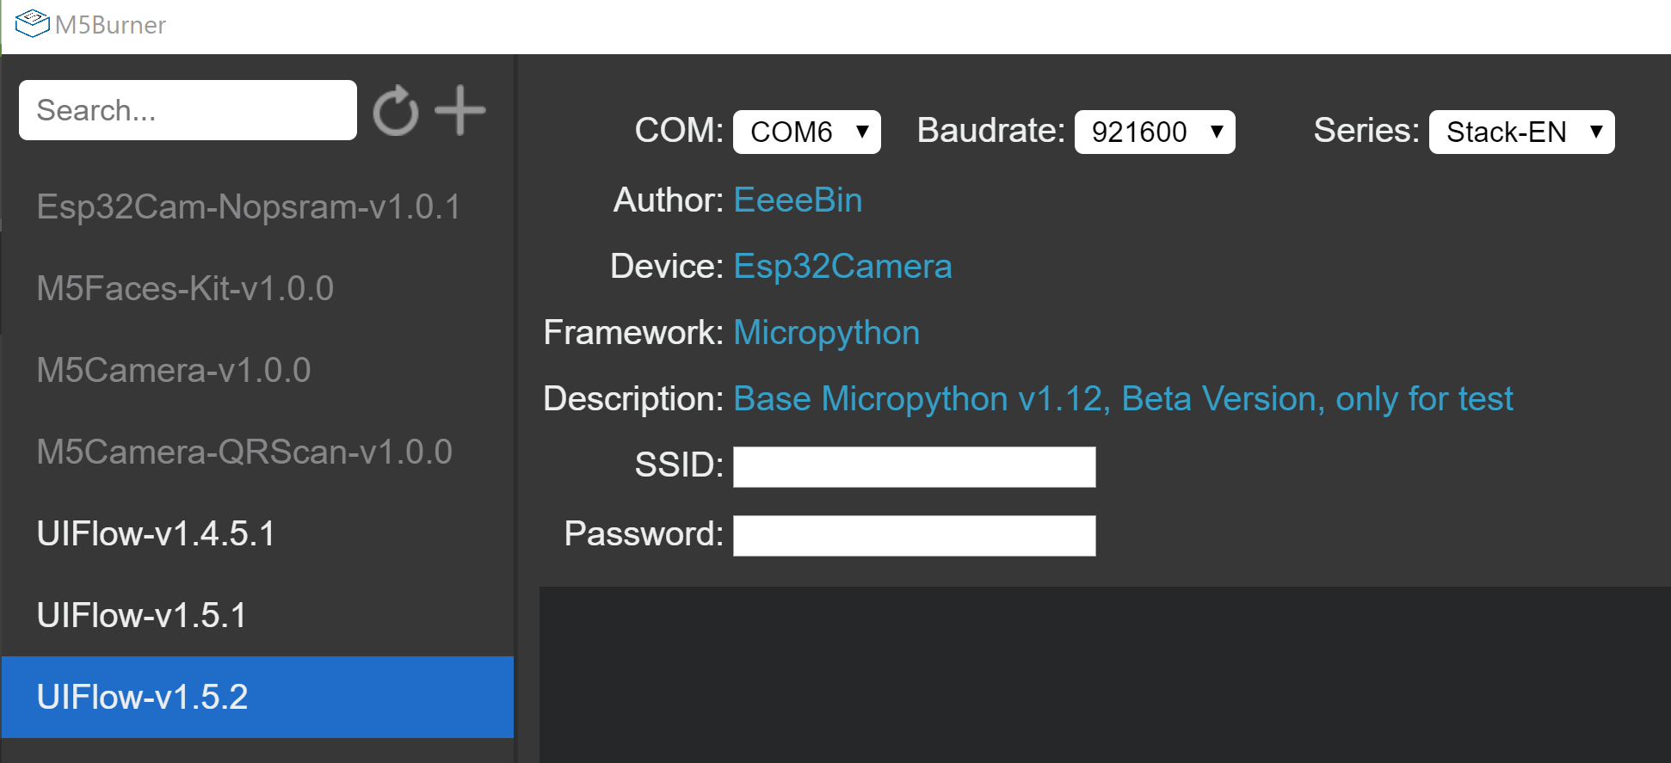Click the dark log output area
The height and width of the screenshot is (763, 1671).
1105,674
